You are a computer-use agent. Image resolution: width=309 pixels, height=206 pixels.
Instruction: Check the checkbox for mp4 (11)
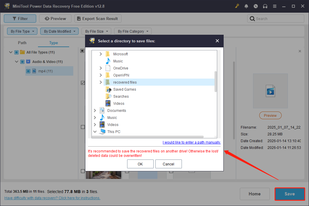(28, 71)
